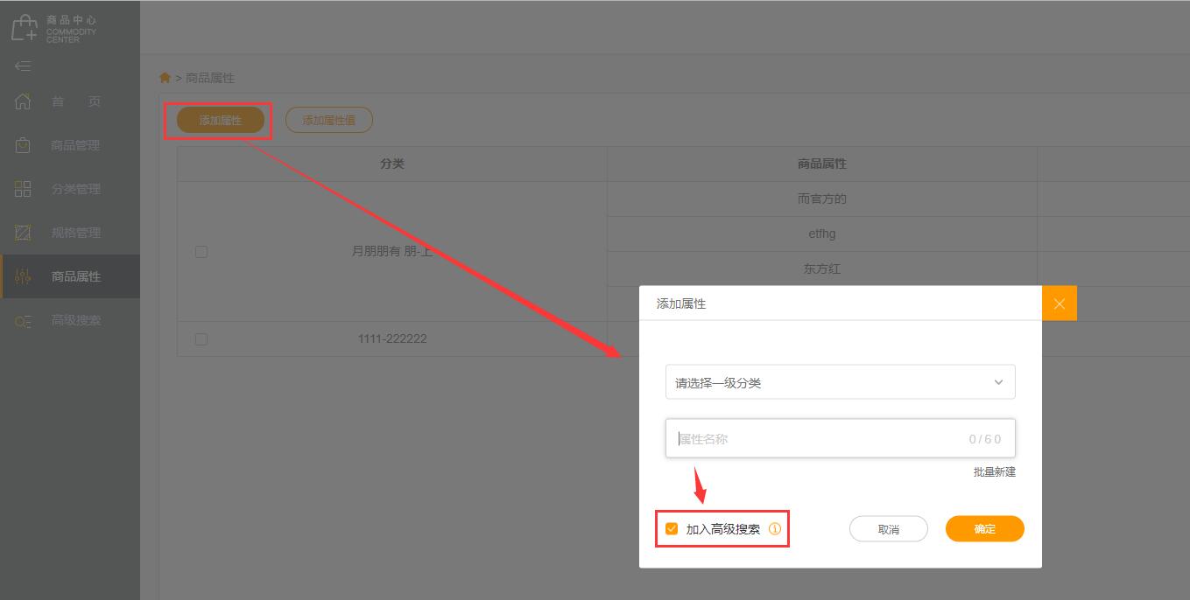Click the home icon beside 首页
The image size is (1190, 600).
coord(23,101)
